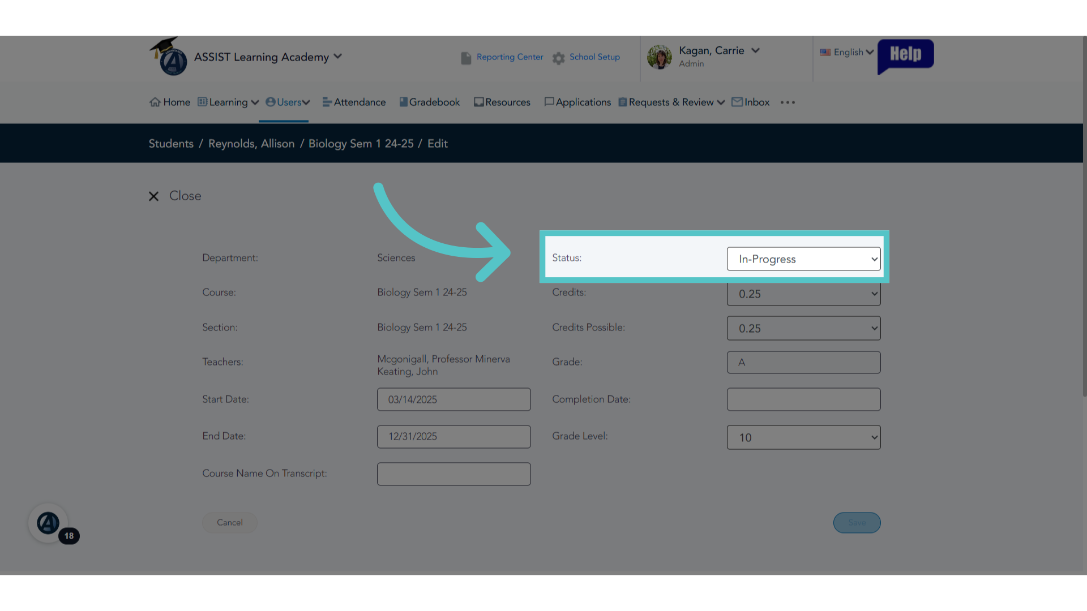Expand the Credits Possible dropdown
1087x611 pixels.
(x=803, y=328)
